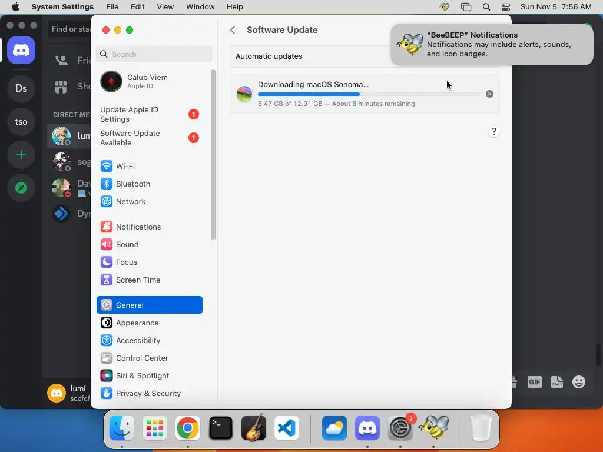Select the tso server in Discord

pyautogui.click(x=21, y=122)
